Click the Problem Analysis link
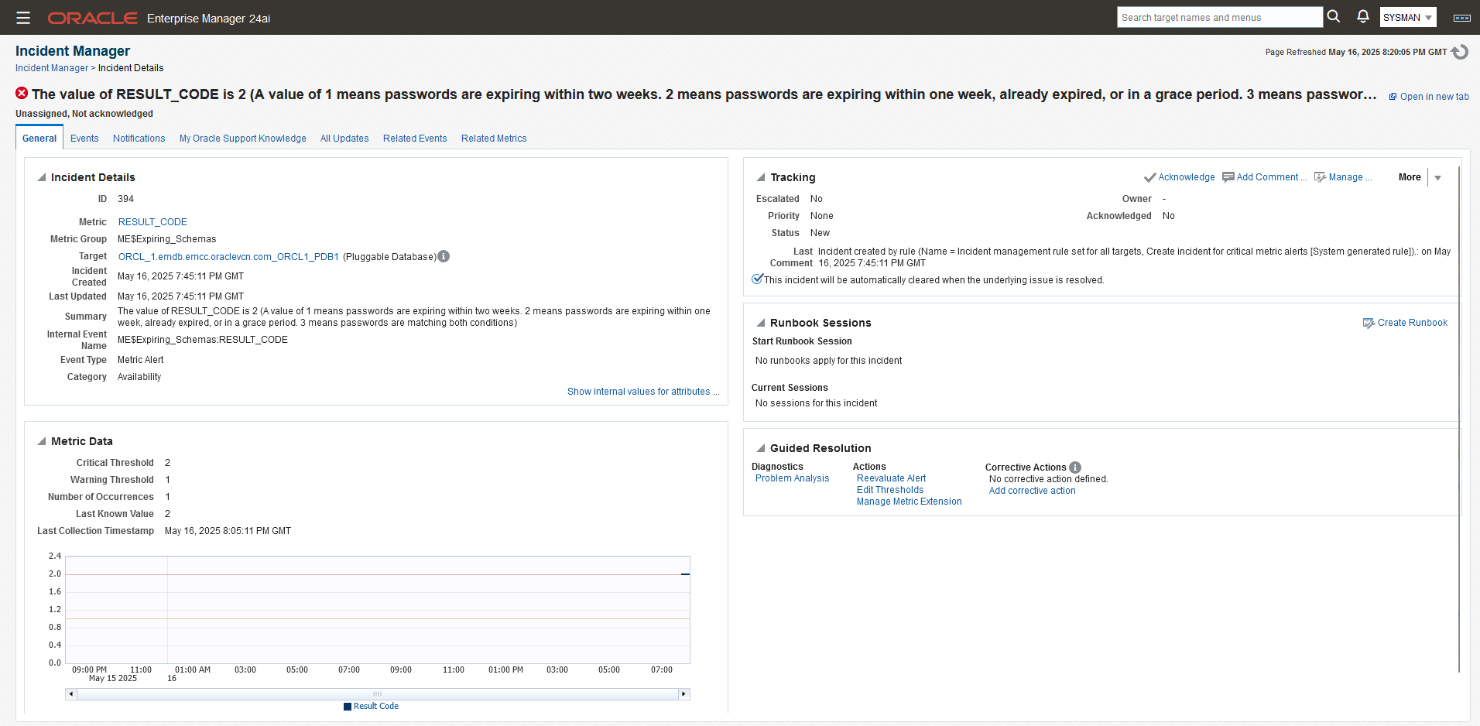Viewport: 1480px width, 726px height. [x=792, y=478]
